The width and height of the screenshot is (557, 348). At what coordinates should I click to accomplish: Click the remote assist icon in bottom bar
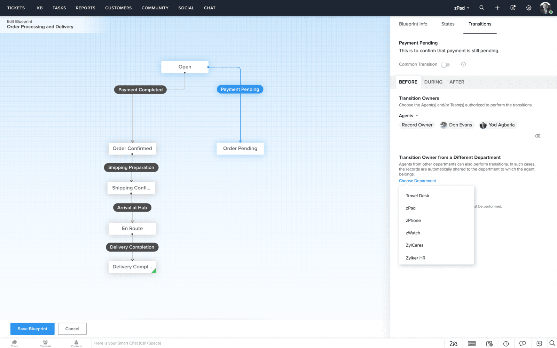click(489, 343)
